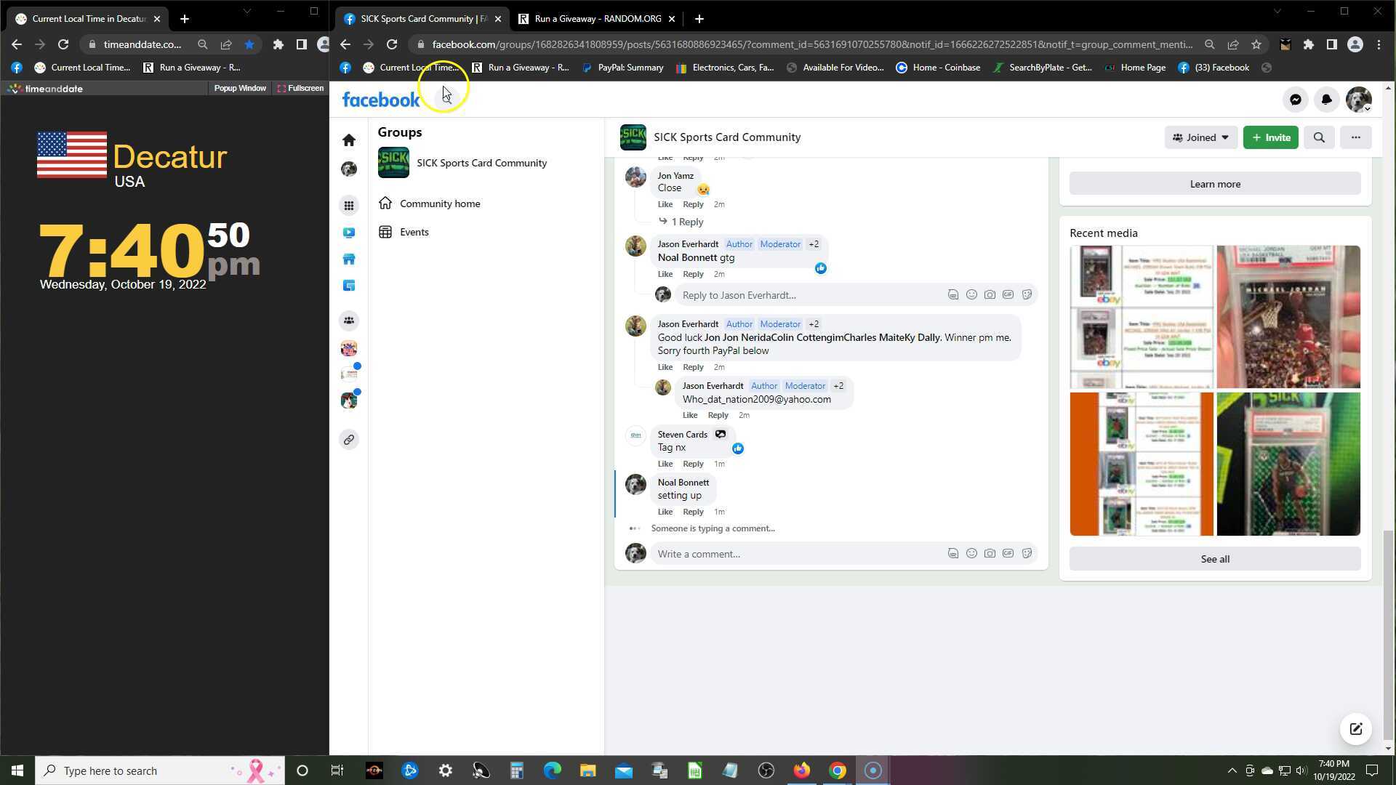Switch to Run a Giveaway RANDOM.ORG tab

point(596,19)
